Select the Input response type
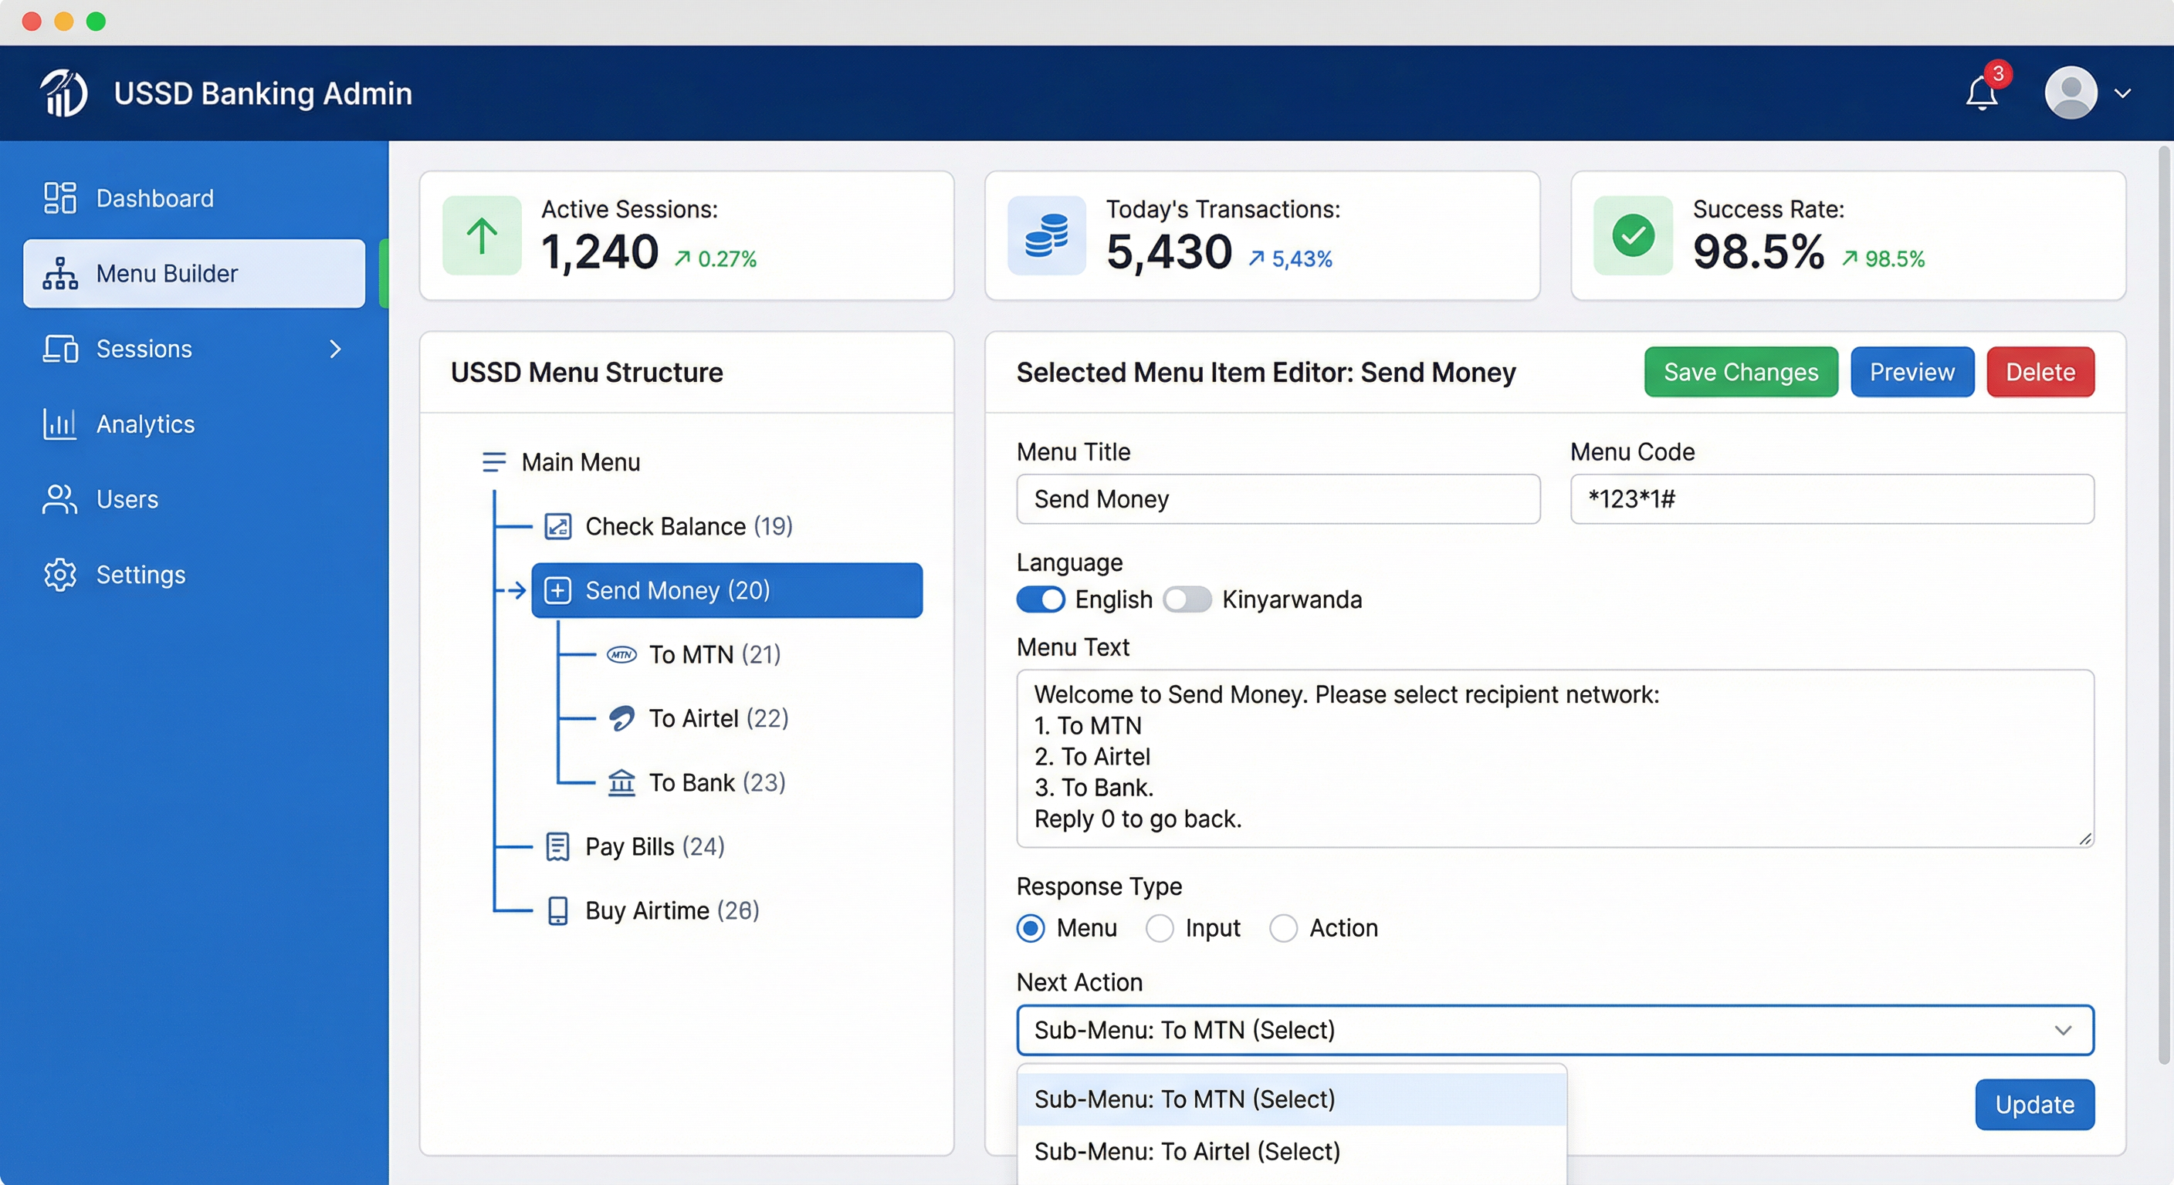The width and height of the screenshot is (2174, 1185). [1159, 928]
